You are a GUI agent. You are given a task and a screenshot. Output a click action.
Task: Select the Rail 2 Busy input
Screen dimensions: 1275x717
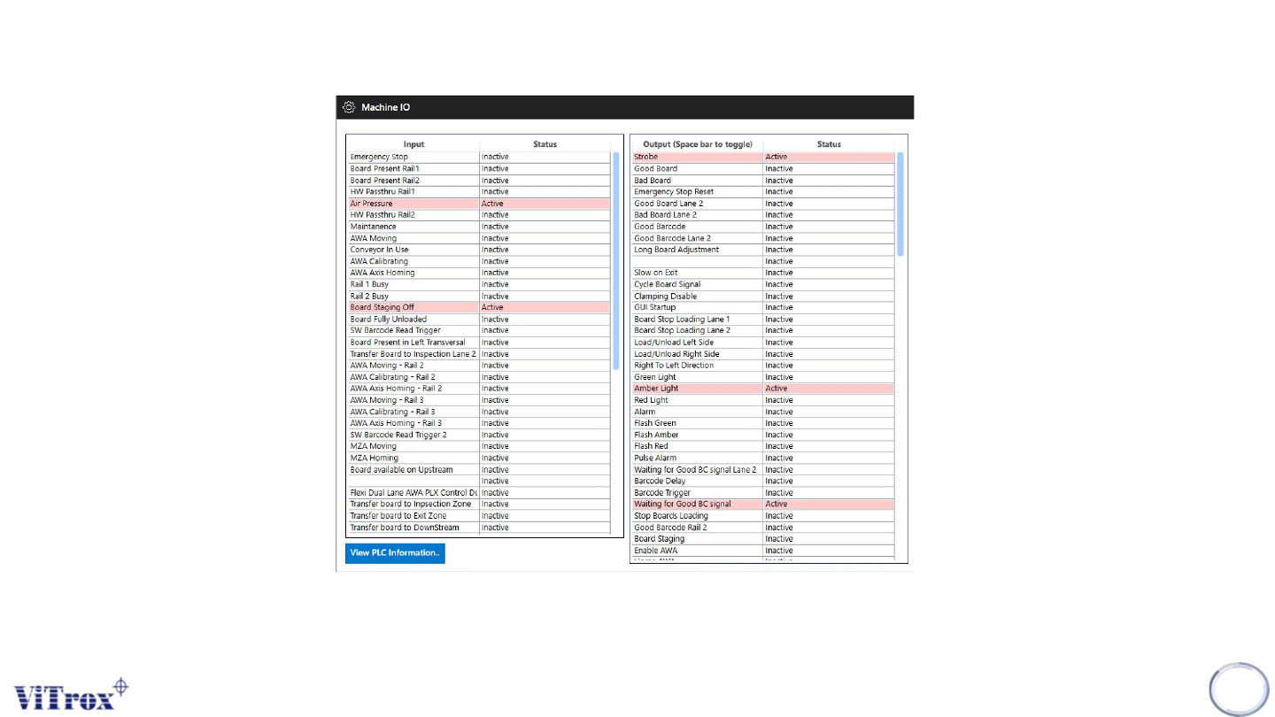coord(479,296)
